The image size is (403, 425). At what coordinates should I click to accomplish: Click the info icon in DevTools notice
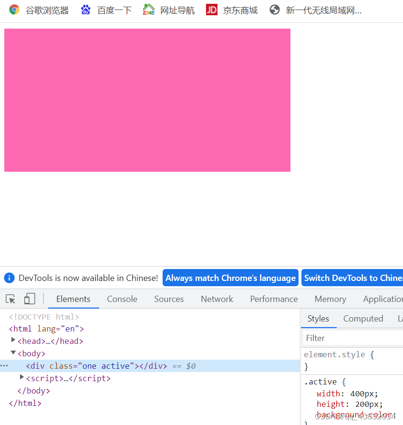(x=9, y=278)
